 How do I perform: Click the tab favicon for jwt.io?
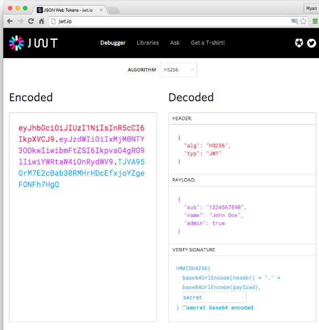pyautogui.click(x=40, y=10)
